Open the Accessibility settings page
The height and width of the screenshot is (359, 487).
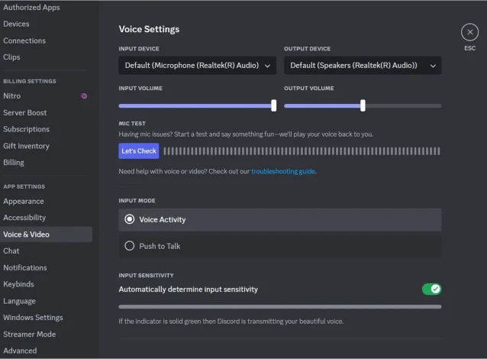coord(24,218)
